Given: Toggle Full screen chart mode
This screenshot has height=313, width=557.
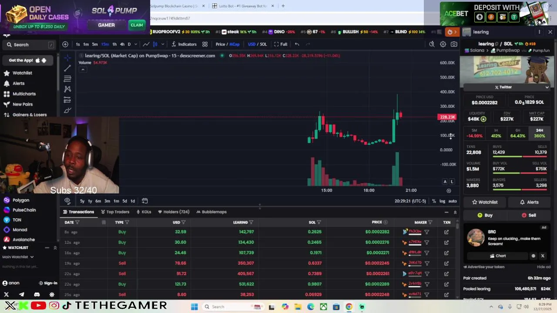Looking at the screenshot, I should click(281, 44).
